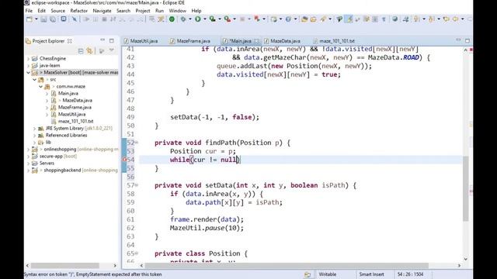Minimize the Project Explorer panel
497x279 pixels.
coord(103,40)
